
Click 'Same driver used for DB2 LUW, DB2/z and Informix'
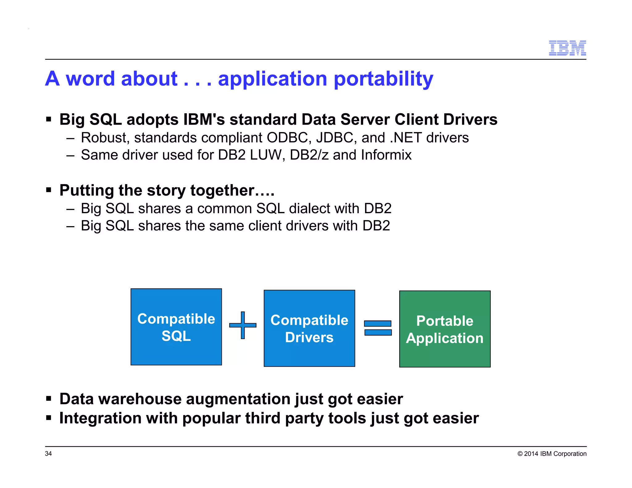click(246, 155)
